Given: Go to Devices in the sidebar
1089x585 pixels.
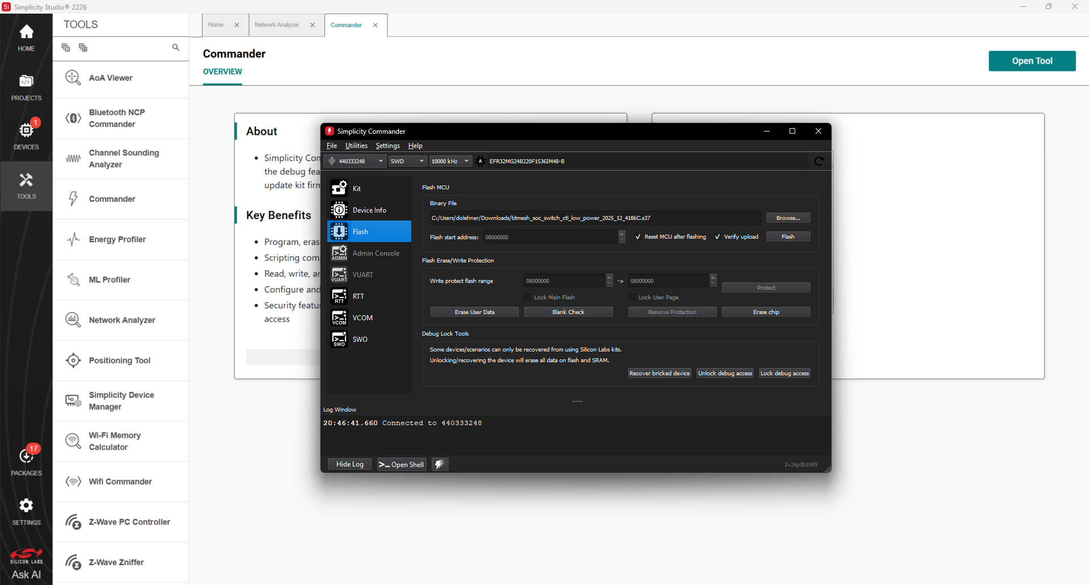Looking at the screenshot, I should [x=26, y=136].
